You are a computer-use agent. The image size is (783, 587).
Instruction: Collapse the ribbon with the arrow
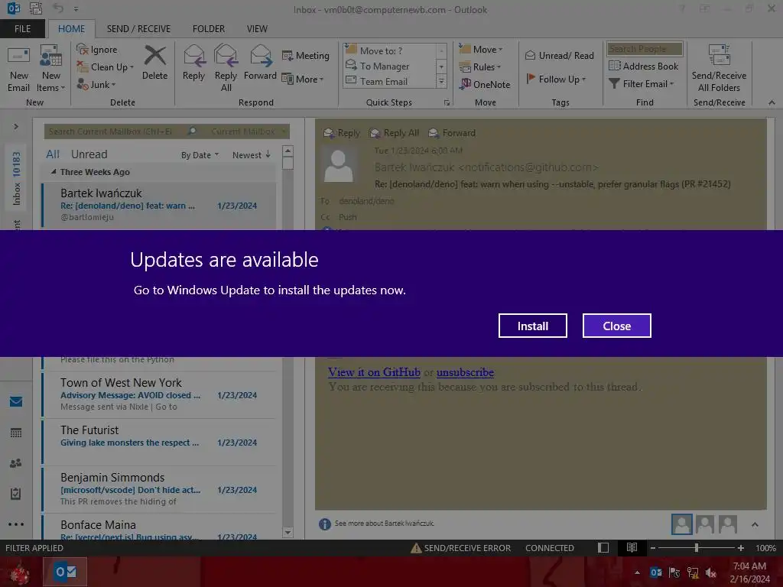click(772, 102)
